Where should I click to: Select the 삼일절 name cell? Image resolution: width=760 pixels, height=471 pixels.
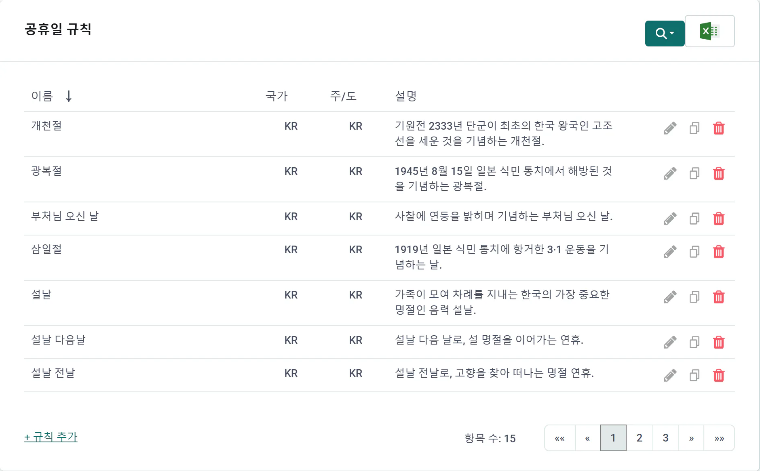[46, 249]
